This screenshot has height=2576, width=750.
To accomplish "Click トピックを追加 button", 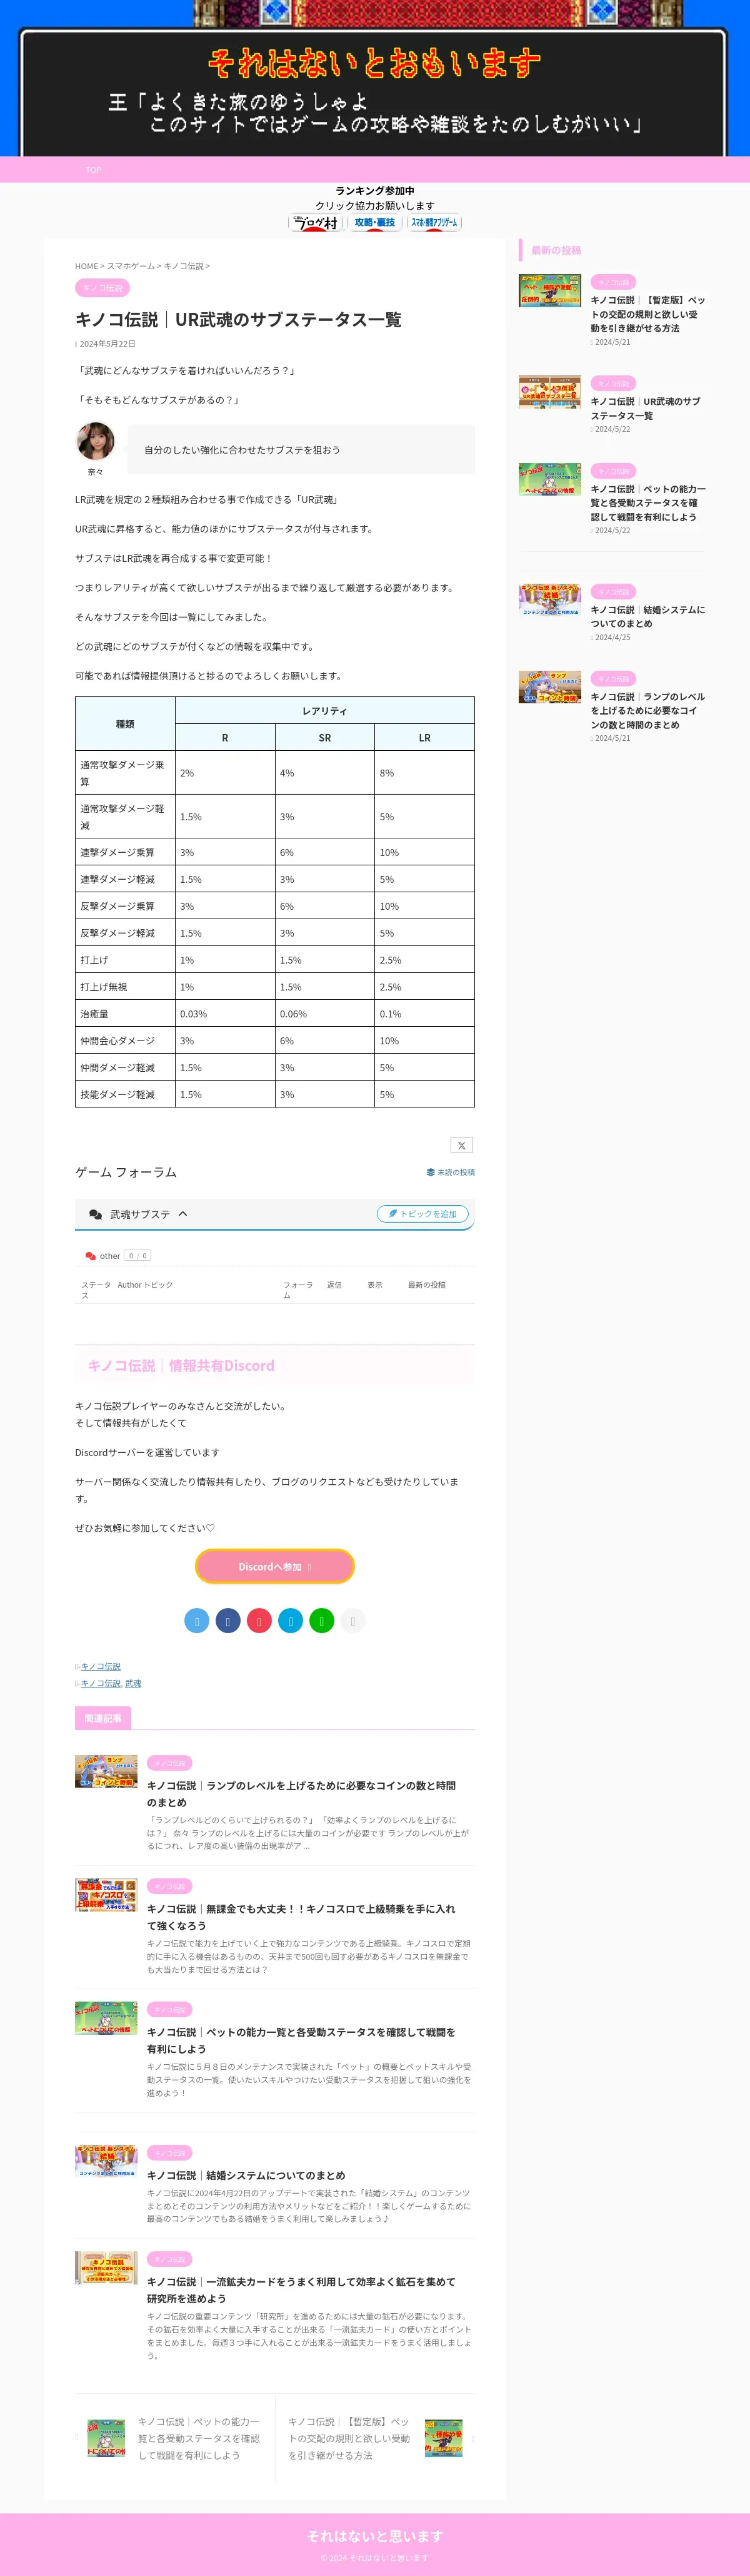I will pos(422,1214).
